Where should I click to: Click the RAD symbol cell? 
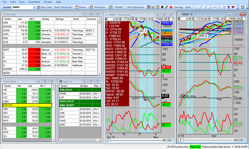[x=9, y=38]
